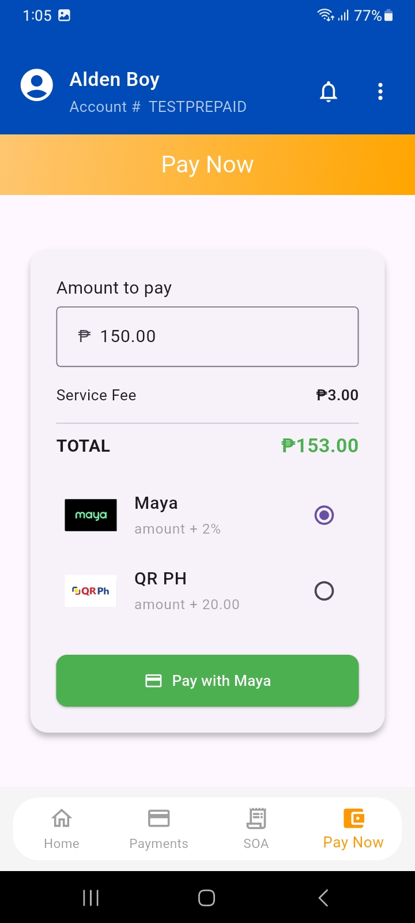Tap the user profile avatar
The width and height of the screenshot is (415, 923).
click(x=37, y=85)
